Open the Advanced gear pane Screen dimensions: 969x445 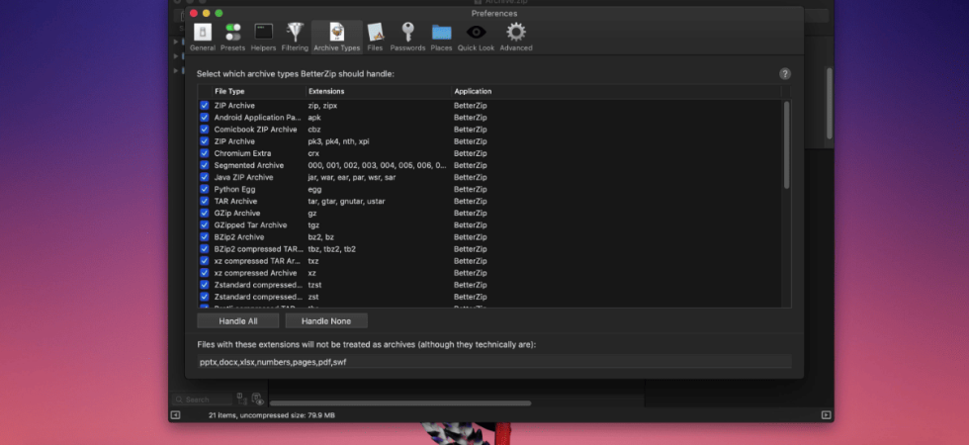516,38
